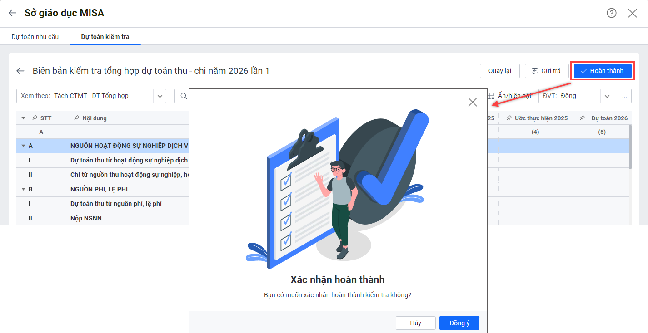Image resolution: width=648 pixels, height=333 pixels.
Task: Close the Xác nhận hoàn thành dialog
Action: [x=473, y=102]
